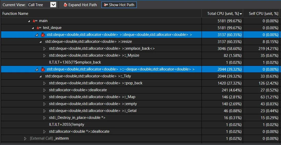Click the 2044 (39.32%) destructor total value
281x145 pixels.
(x=230, y=69)
